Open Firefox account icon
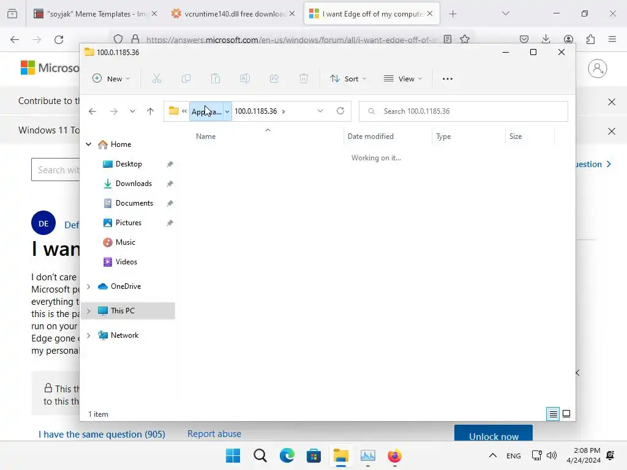627x470 pixels. pyautogui.click(x=568, y=39)
